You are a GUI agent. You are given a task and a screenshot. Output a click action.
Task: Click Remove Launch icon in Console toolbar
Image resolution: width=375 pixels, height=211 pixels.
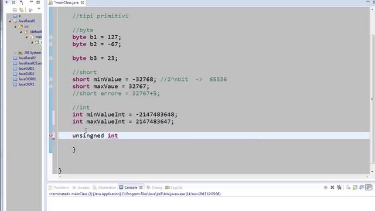332,188
